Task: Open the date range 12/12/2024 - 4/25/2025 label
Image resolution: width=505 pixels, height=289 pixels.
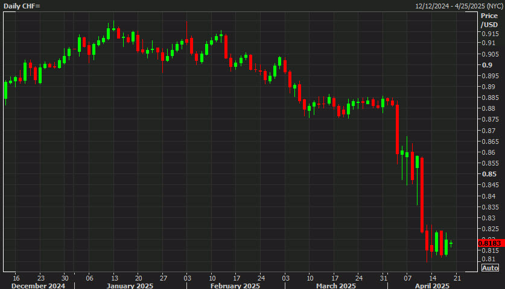Action: click(459, 6)
